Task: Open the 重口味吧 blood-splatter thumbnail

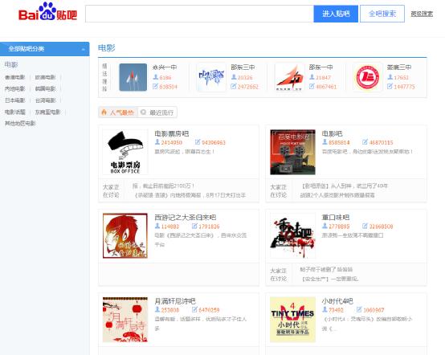Action: [x=292, y=235]
